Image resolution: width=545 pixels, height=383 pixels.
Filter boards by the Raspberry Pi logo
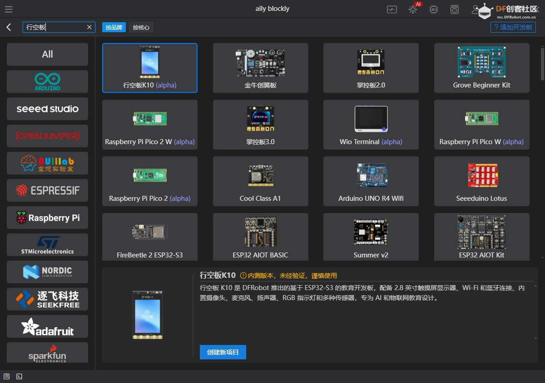(x=47, y=218)
